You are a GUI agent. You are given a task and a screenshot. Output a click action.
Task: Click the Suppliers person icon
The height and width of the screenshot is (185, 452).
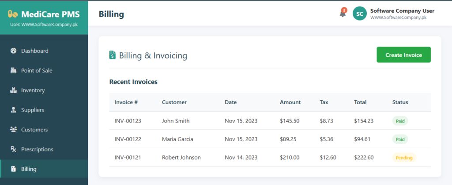click(x=13, y=110)
